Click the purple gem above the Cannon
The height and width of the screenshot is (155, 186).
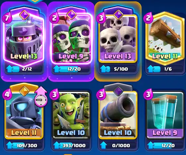(118, 91)
